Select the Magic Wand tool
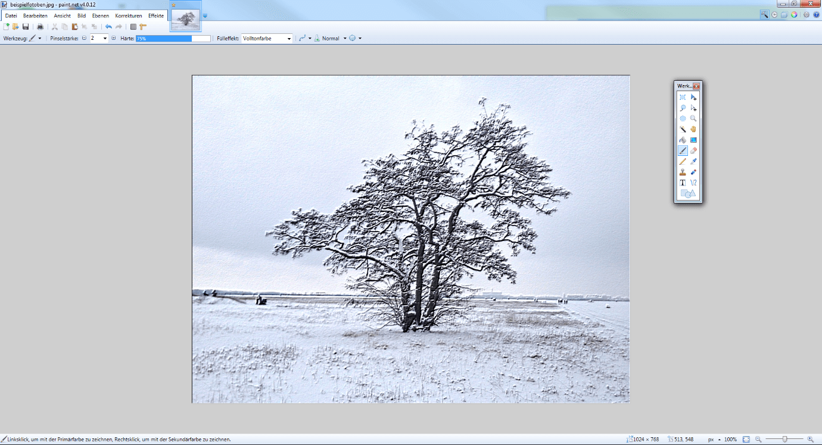The width and height of the screenshot is (822, 445). [683, 129]
